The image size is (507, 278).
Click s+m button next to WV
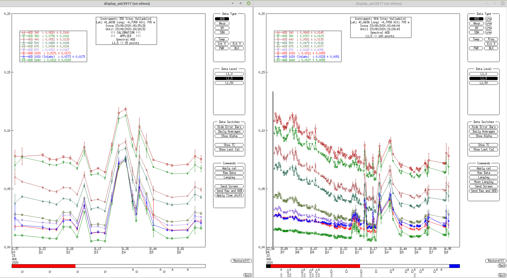[488, 28]
